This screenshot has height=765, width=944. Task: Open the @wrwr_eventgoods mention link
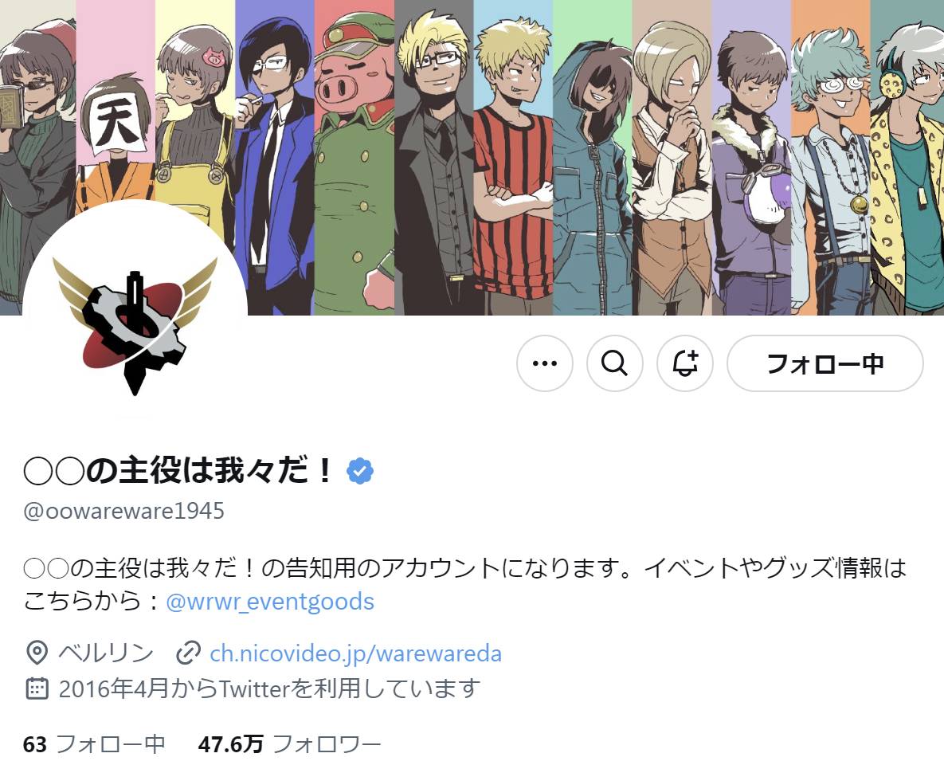click(270, 601)
